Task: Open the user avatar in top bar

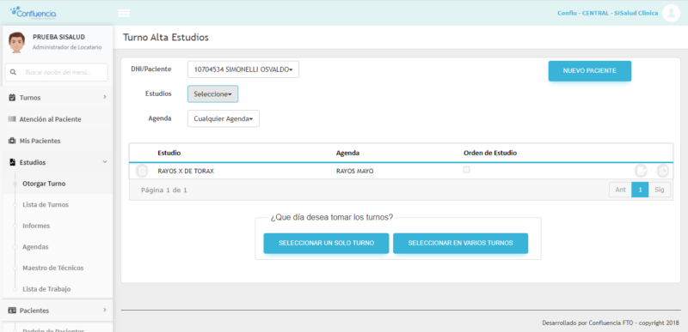Action: click(x=671, y=13)
